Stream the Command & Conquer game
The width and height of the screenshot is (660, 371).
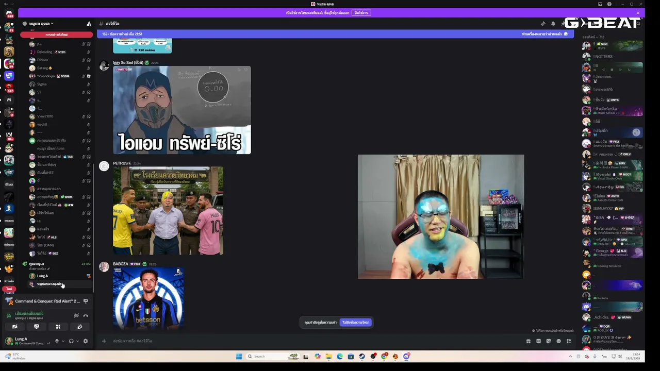click(x=86, y=301)
